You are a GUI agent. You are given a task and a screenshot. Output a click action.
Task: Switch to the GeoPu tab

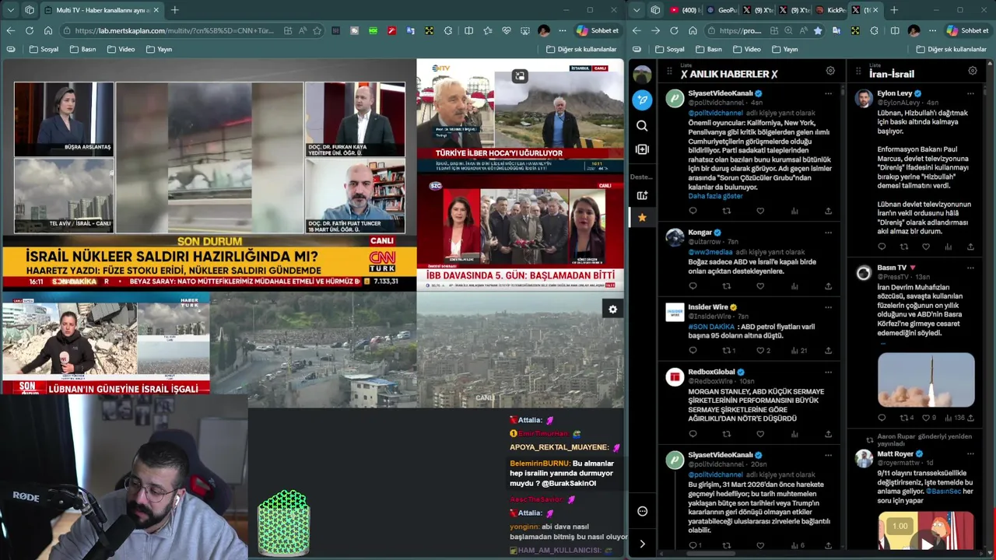[721, 10]
